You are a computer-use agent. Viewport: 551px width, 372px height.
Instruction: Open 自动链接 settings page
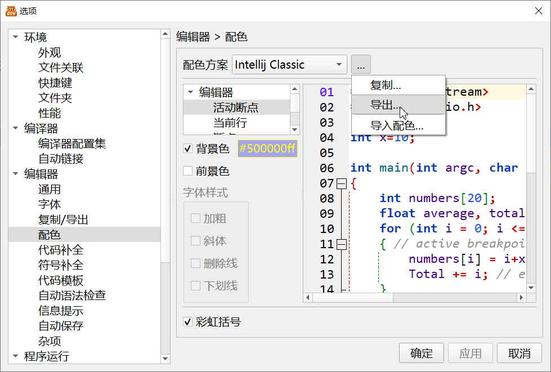coord(61,159)
